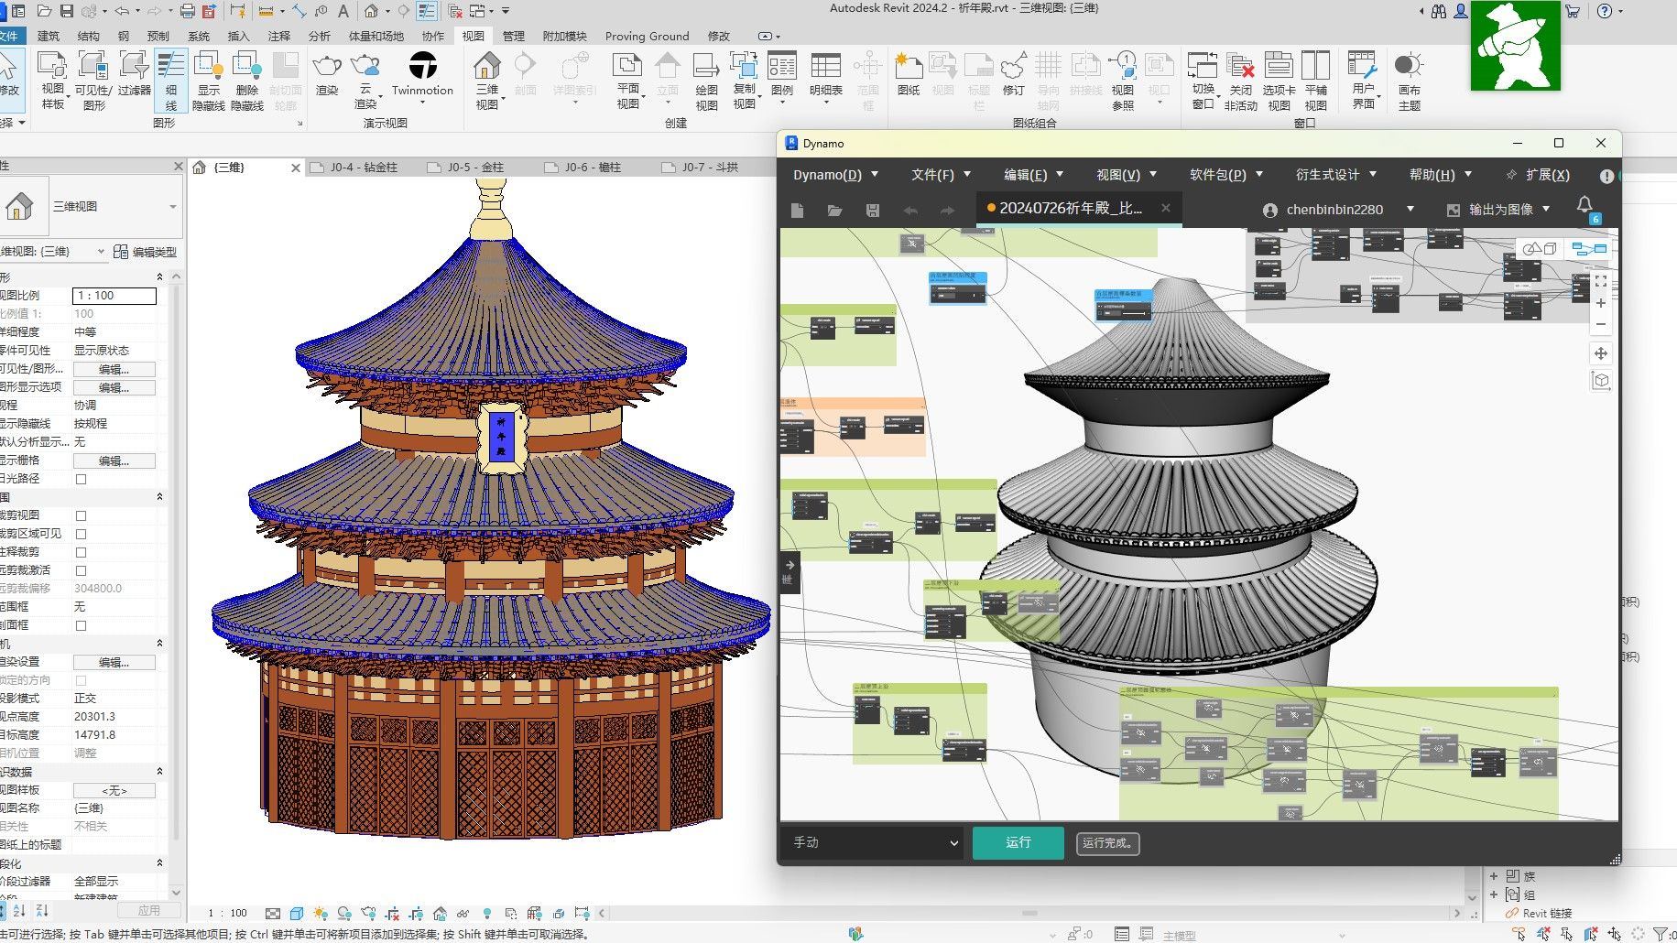Screen dimensions: 1677x943
Task: Open the 平面视图 plan view tool
Action: (627, 81)
